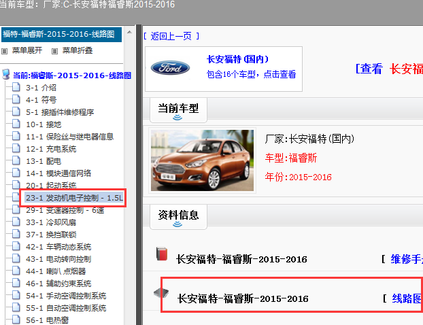Click the page icon beside 44-1 喇叭 点烟器
Viewport: 423px width, 325px height.
click(16, 271)
